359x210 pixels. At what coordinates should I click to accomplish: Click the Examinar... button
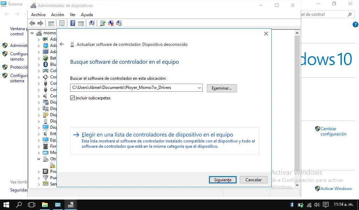pyautogui.click(x=222, y=88)
